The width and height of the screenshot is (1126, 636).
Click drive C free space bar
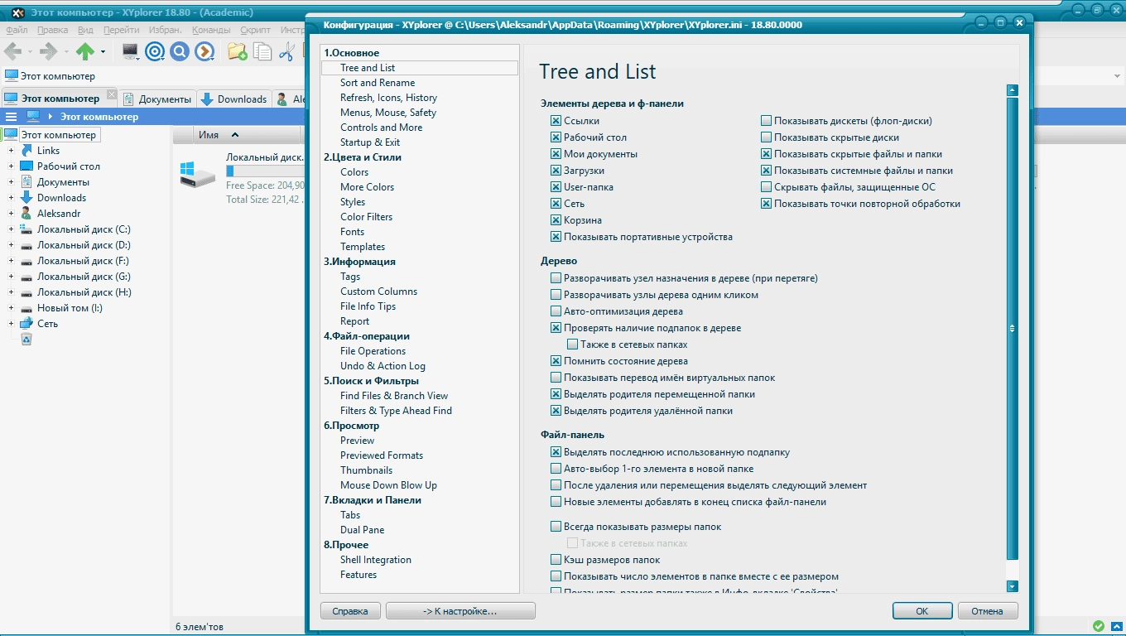click(x=265, y=171)
